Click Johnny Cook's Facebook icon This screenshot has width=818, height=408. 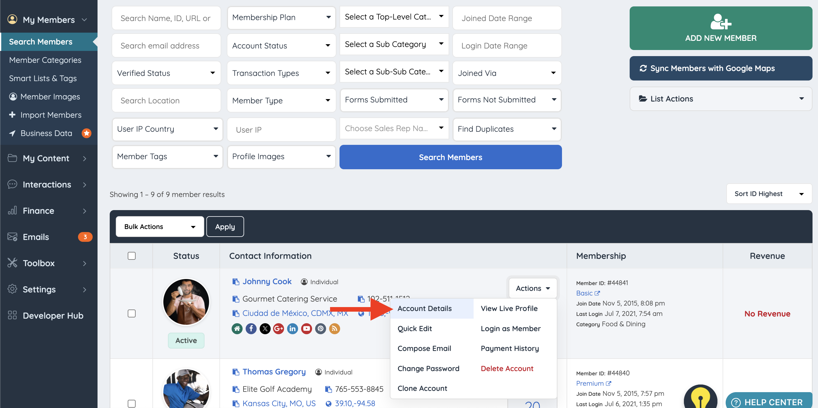(251, 328)
